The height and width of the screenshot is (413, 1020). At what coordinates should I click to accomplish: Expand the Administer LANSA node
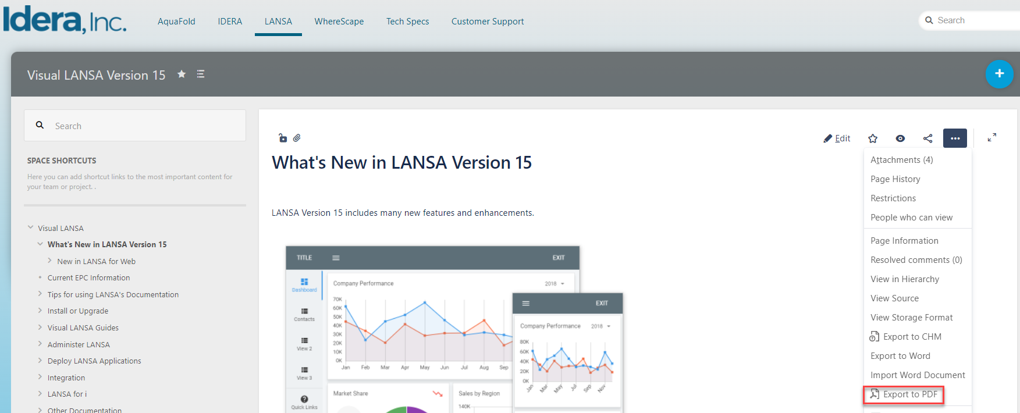(x=40, y=344)
